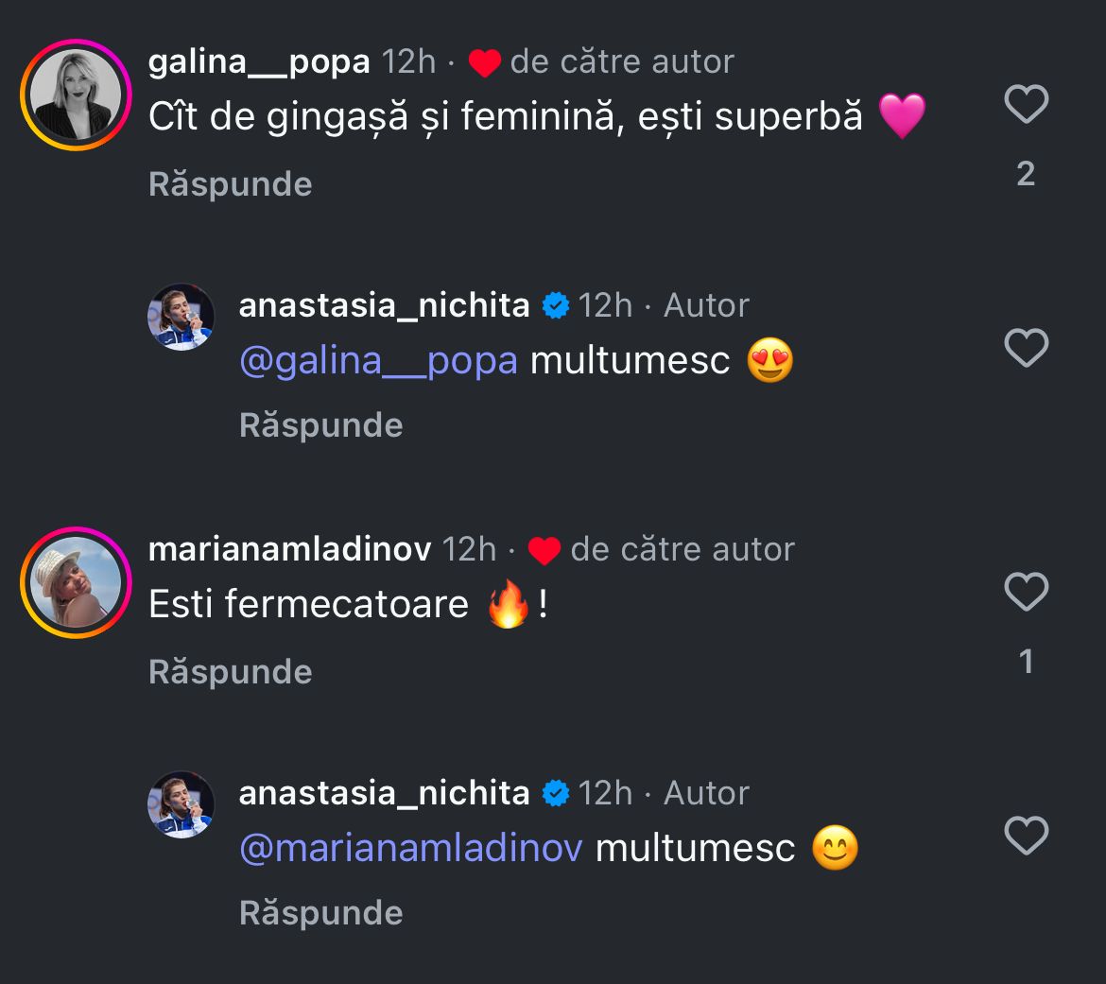This screenshot has width=1106, height=984.
Task: Open the marianamladinov username link
Action: coord(289,549)
